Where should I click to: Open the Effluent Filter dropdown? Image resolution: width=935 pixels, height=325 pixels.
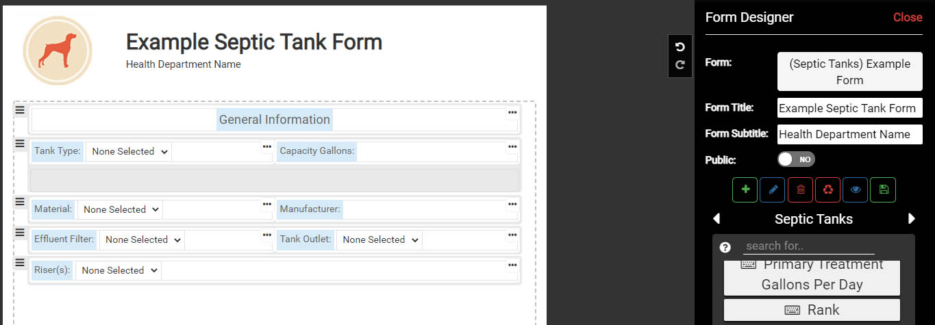[x=142, y=239]
